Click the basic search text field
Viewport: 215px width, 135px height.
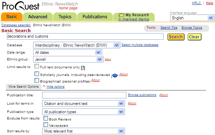85,36
